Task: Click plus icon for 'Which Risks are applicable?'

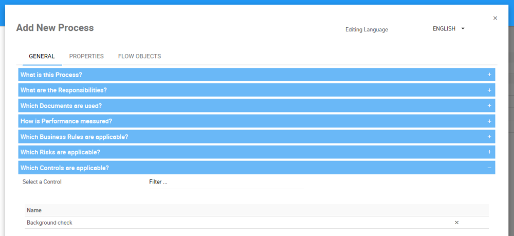Action: pyautogui.click(x=489, y=152)
